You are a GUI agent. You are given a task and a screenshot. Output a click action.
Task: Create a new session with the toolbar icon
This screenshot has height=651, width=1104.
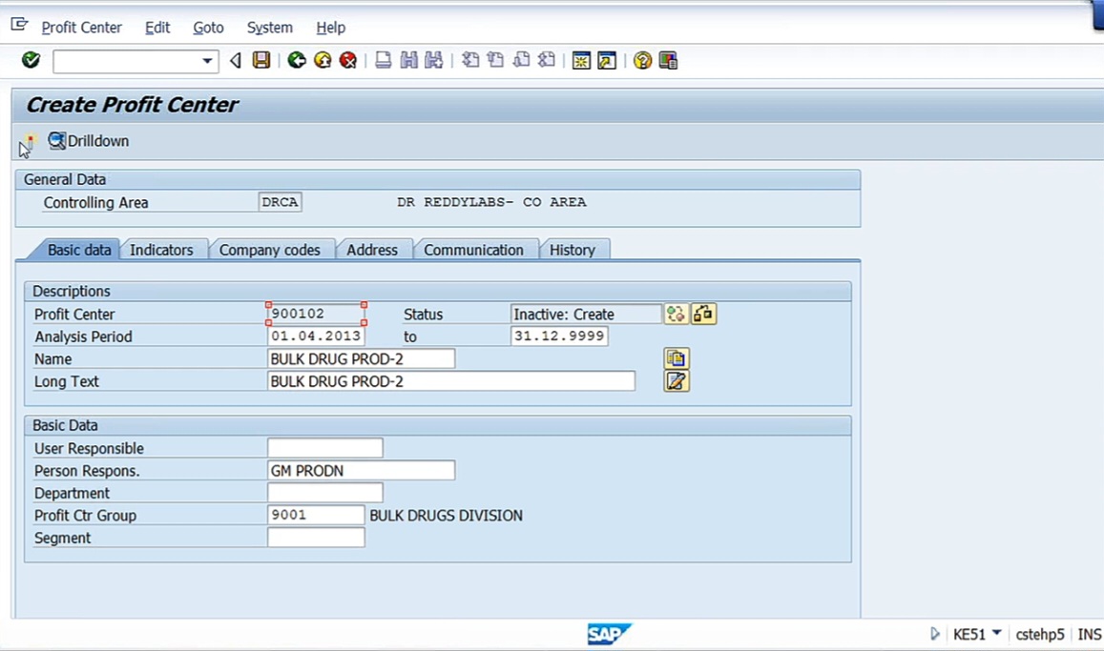pos(581,60)
